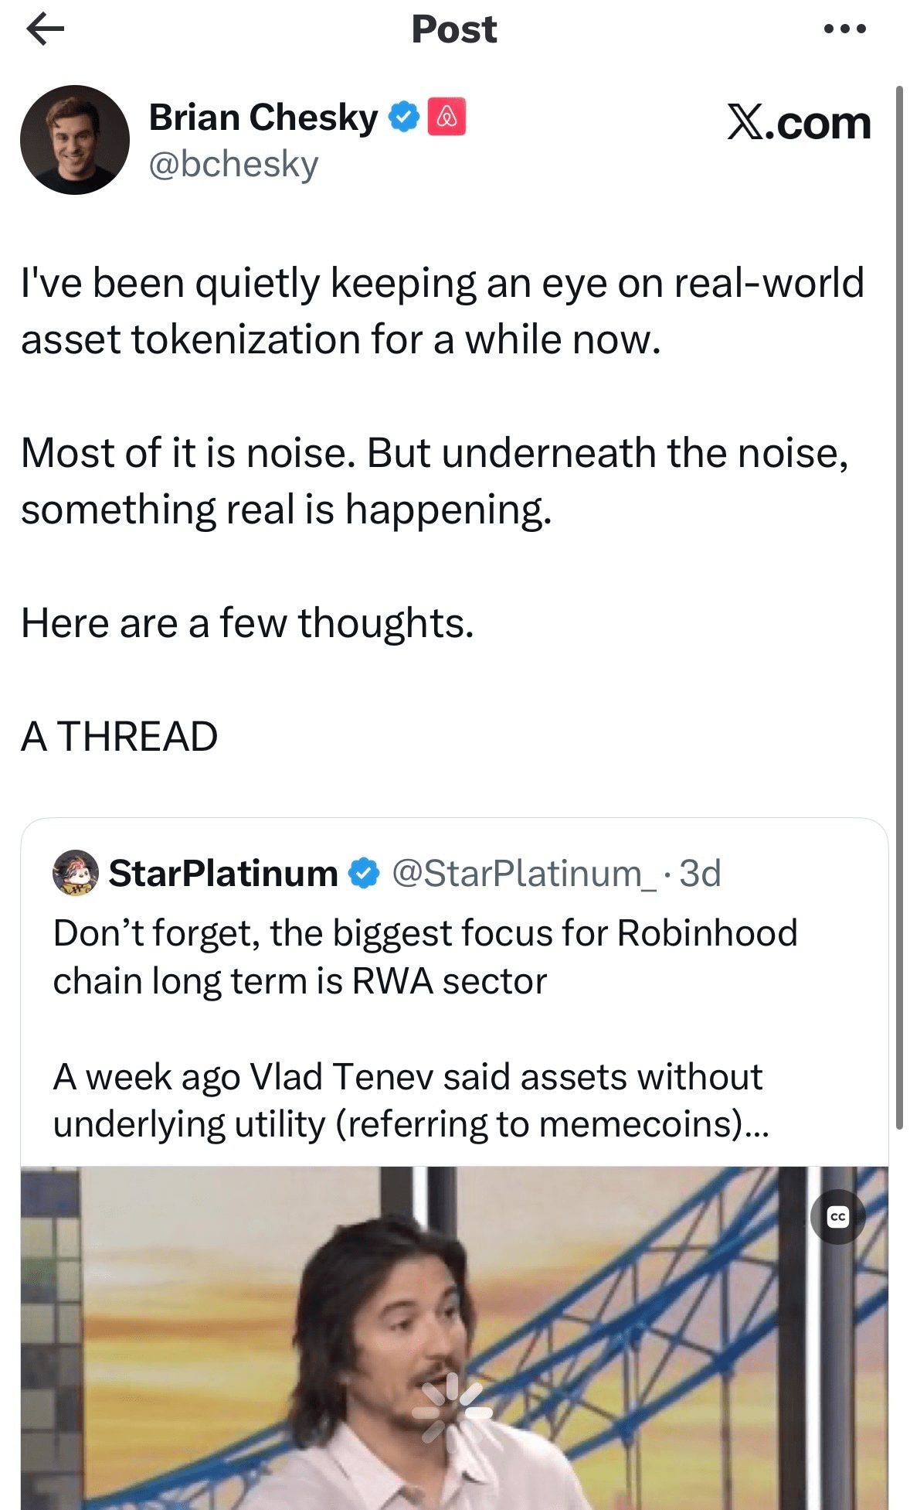The width and height of the screenshot is (910, 1510).
Task: Open the Brian Chesky display name
Action: click(x=263, y=117)
